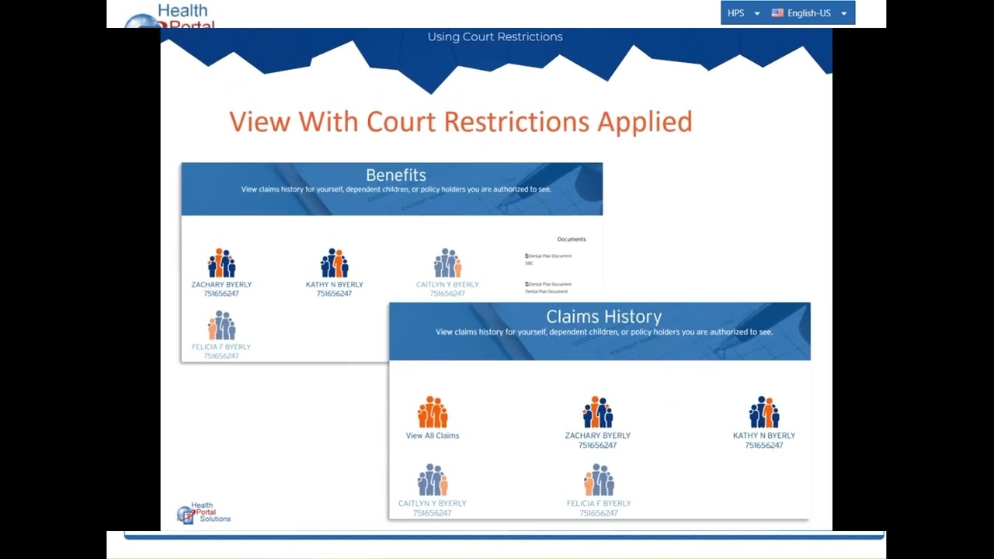
Task: Click the Health Portal logo at top
Action: (169, 16)
